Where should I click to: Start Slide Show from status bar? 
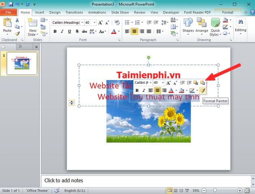(187, 190)
